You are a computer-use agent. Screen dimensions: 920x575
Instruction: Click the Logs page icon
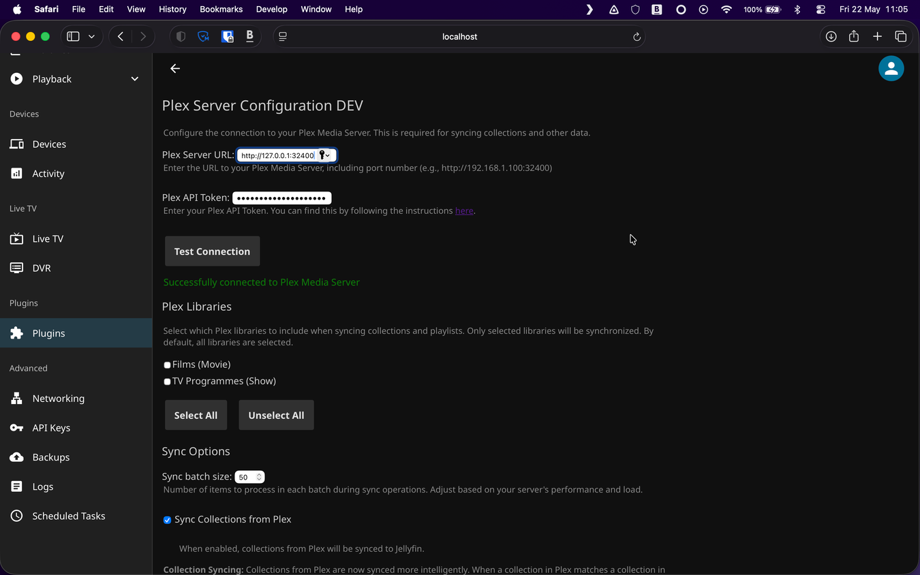pyautogui.click(x=16, y=486)
